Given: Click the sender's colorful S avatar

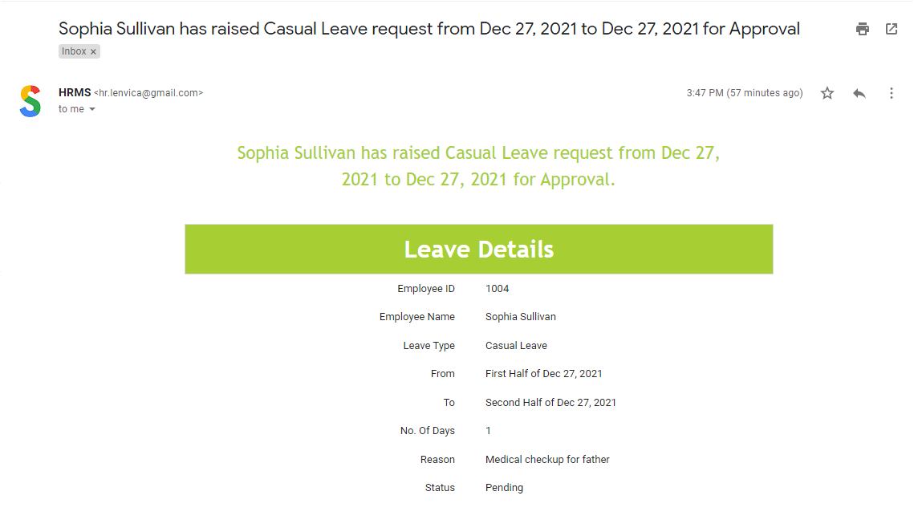Looking at the screenshot, I should coord(30,101).
